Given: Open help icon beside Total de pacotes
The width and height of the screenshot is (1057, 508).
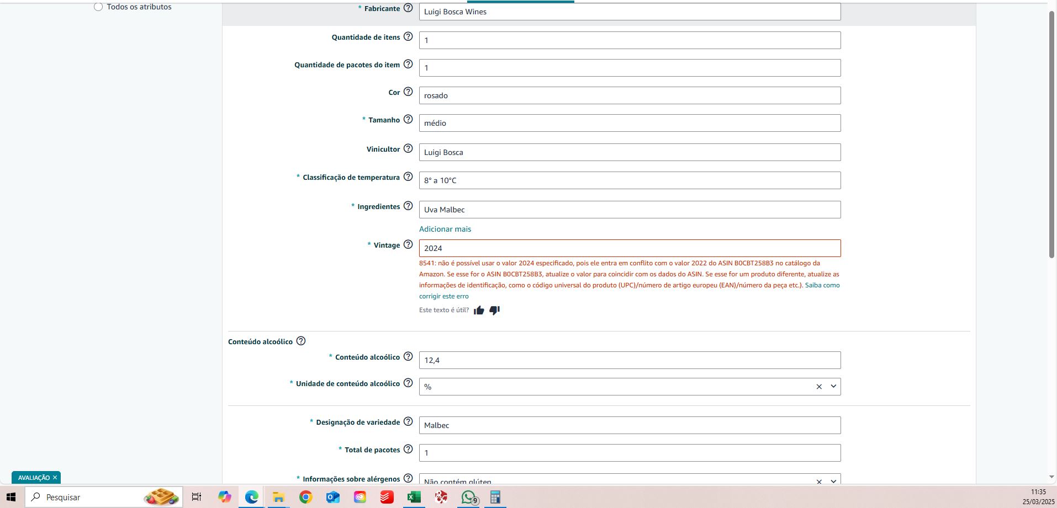Looking at the screenshot, I should (x=408, y=449).
